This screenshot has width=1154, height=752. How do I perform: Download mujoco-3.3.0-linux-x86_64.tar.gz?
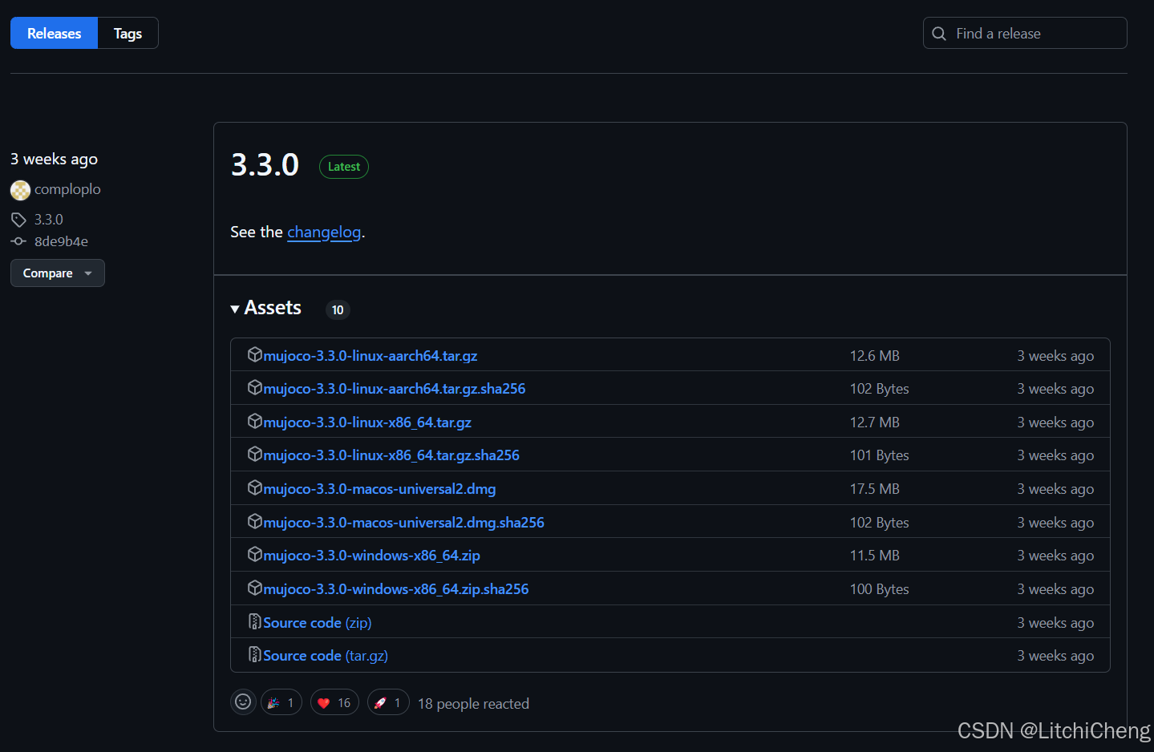[x=367, y=422]
